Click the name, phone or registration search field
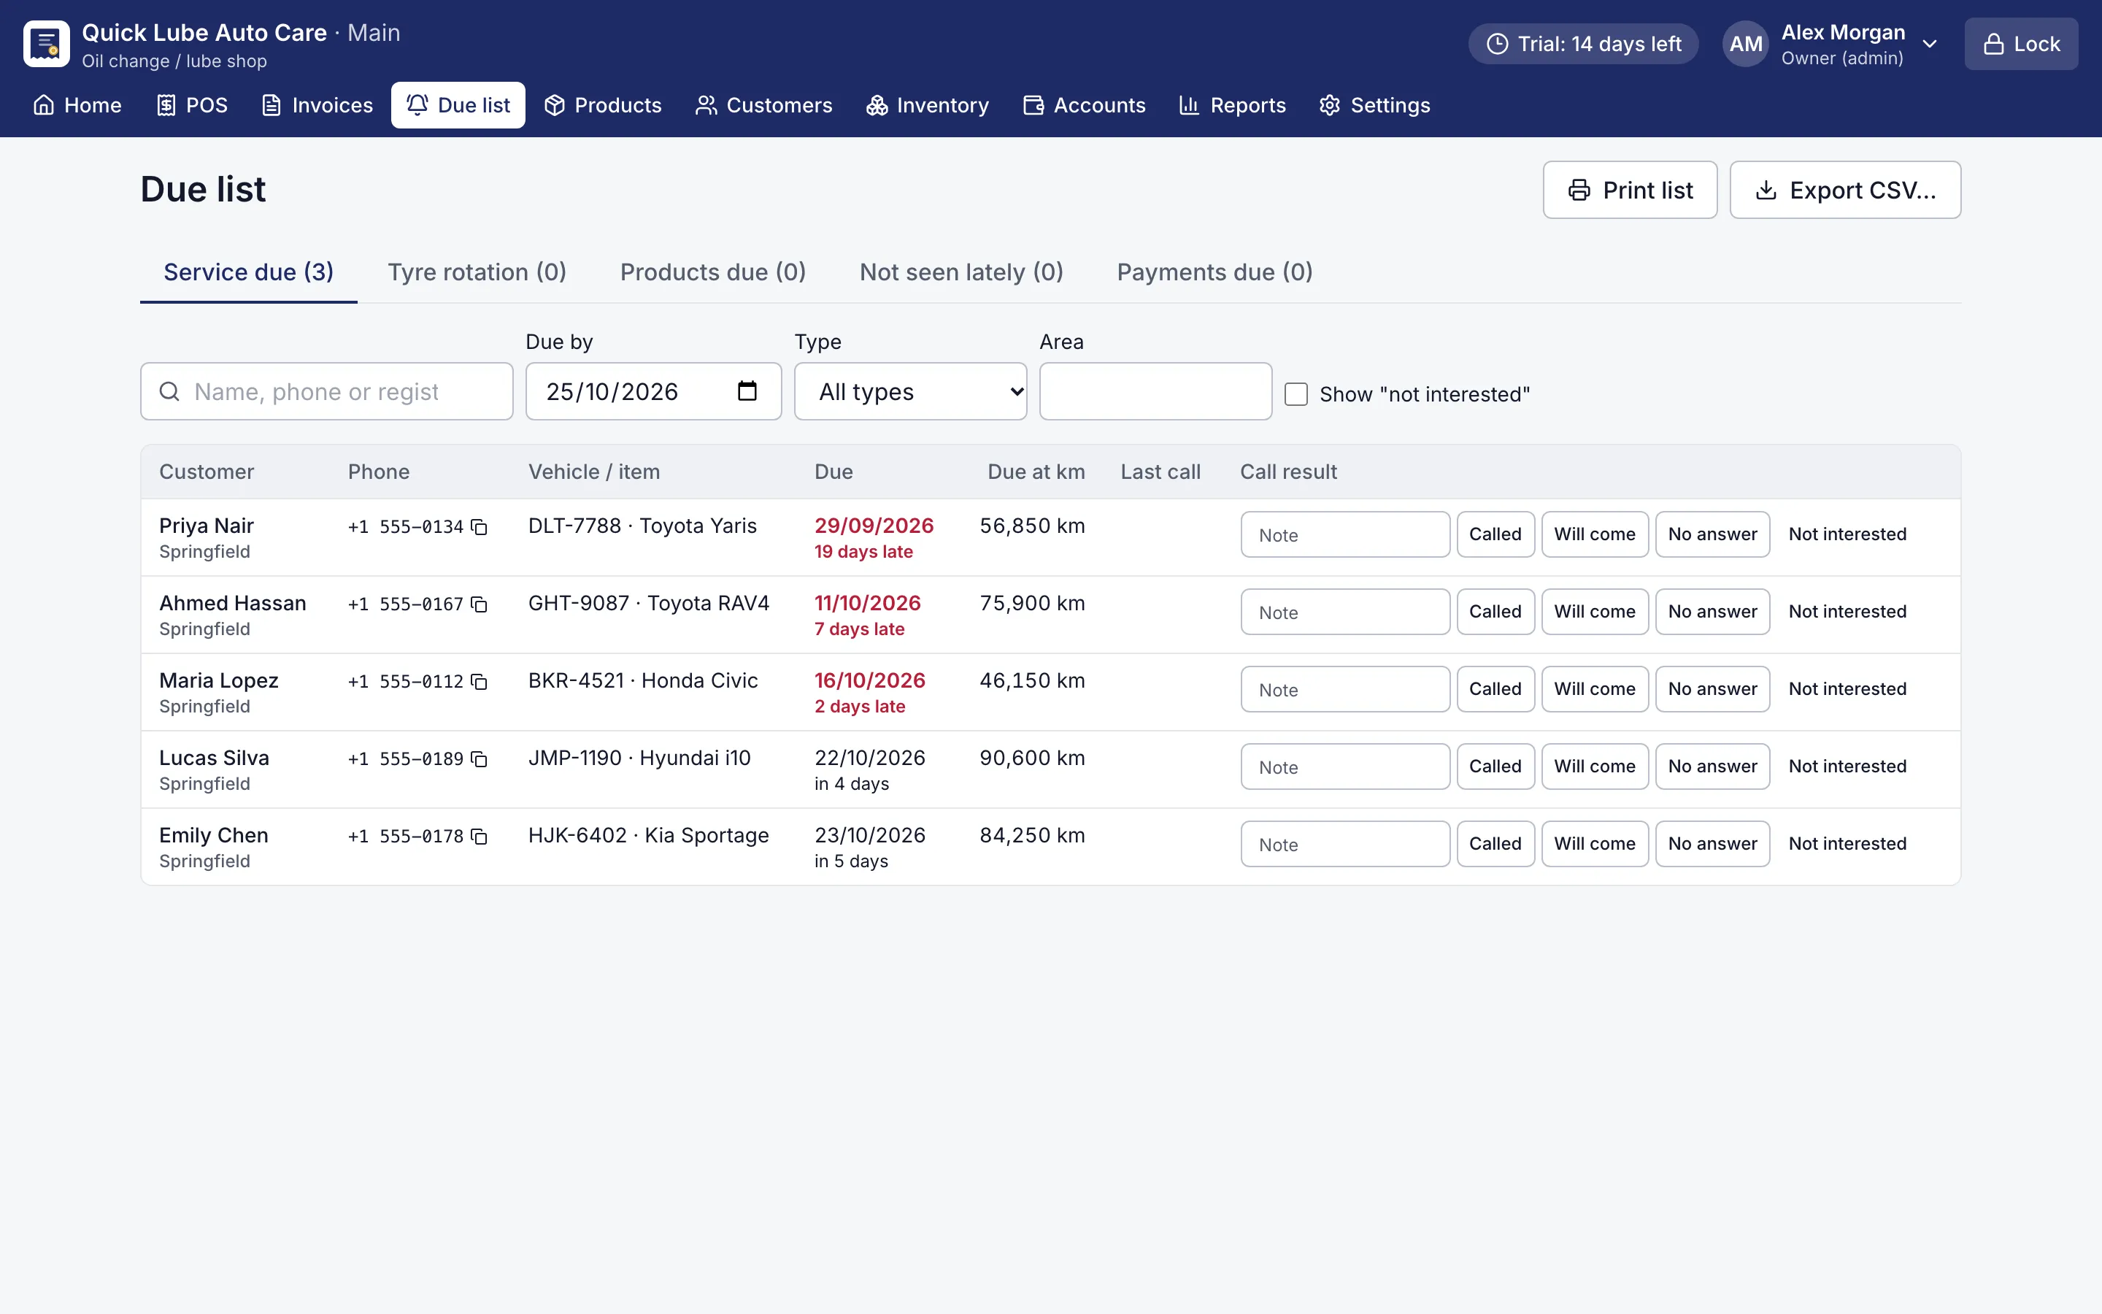 326,391
